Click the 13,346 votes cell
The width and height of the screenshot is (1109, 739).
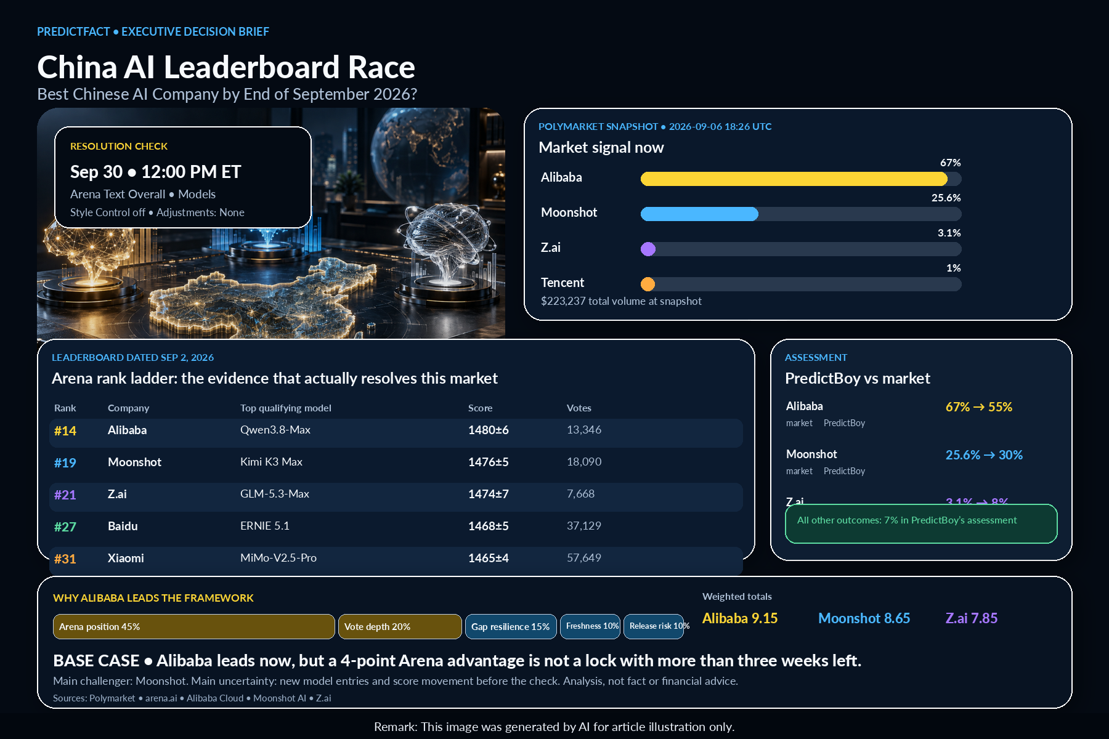tap(584, 430)
